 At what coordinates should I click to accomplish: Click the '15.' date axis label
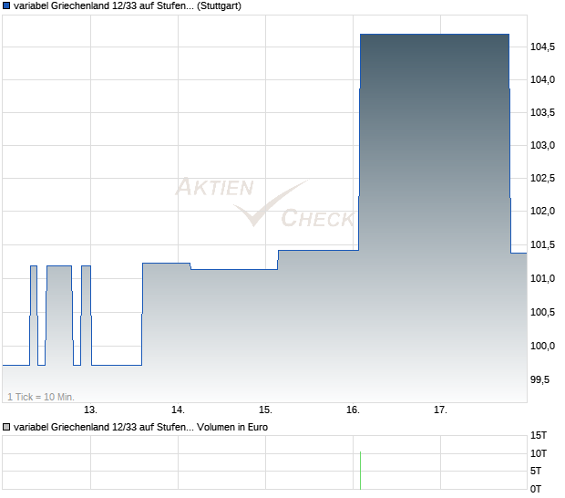pyautogui.click(x=265, y=410)
